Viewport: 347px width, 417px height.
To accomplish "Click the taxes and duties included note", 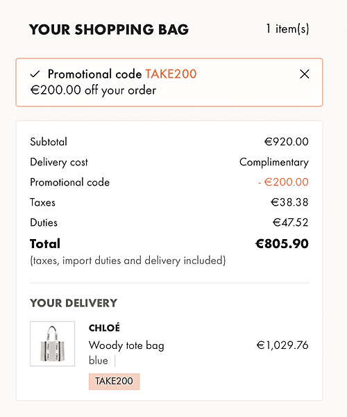I will [x=128, y=261].
